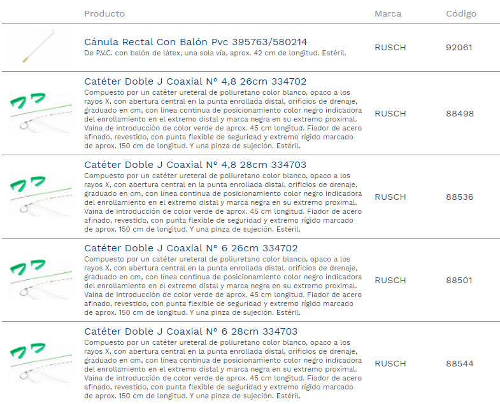
Task: Open Catéter Doble J Coaxial Nº 4,8 26cm title
Action: (195, 81)
